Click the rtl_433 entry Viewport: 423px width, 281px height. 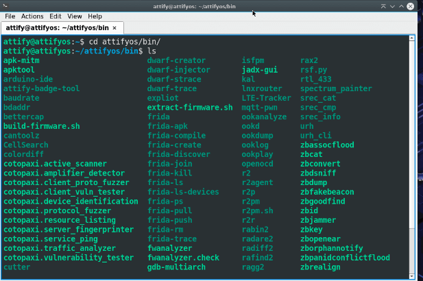tap(316, 80)
